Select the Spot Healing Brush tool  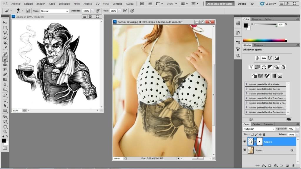click(5, 54)
